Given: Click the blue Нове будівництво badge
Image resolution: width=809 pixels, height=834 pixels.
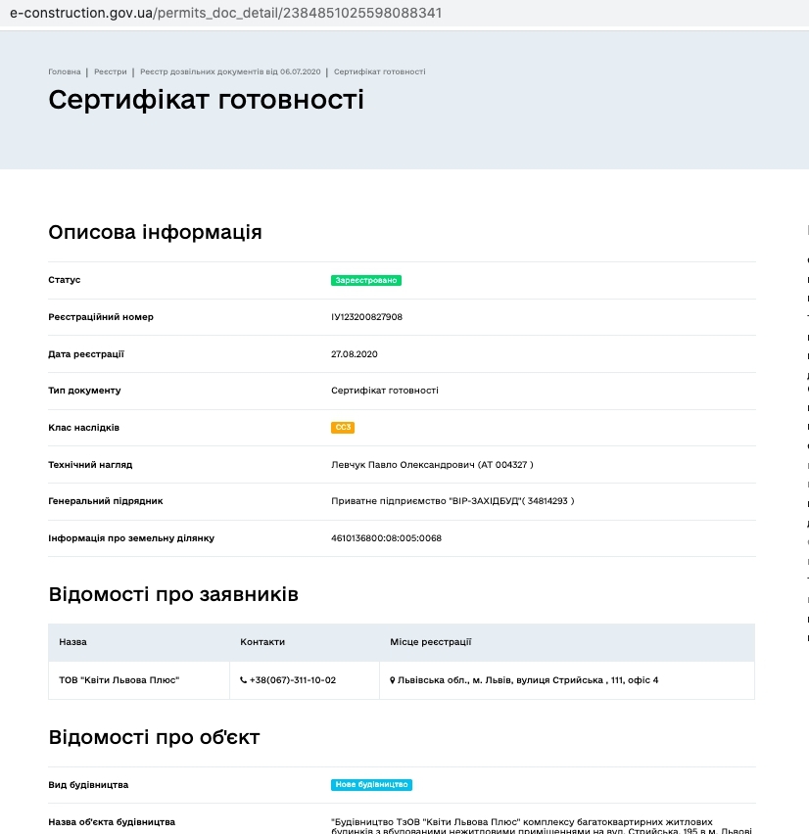Looking at the screenshot, I should click(371, 785).
